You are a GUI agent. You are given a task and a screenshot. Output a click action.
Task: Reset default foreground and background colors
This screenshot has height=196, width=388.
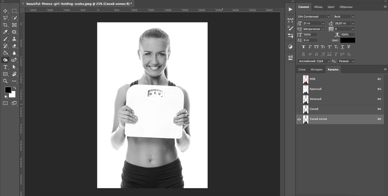[x=6, y=97]
